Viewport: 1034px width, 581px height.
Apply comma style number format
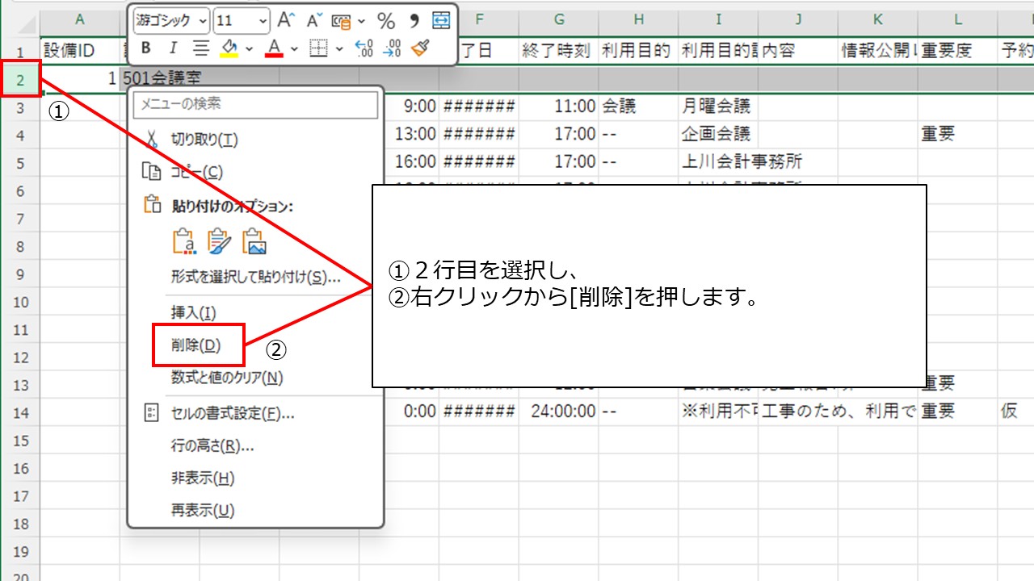coord(414,20)
